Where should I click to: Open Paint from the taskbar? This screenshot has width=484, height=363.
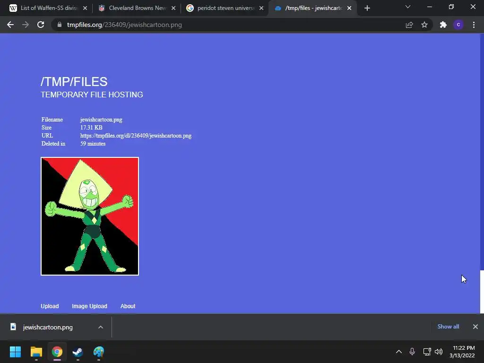(99, 352)
